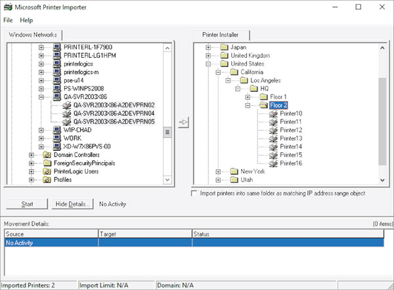Click the PrinterLogic Users folder icon
394x290 pixels.
click(x=47, y=171)
